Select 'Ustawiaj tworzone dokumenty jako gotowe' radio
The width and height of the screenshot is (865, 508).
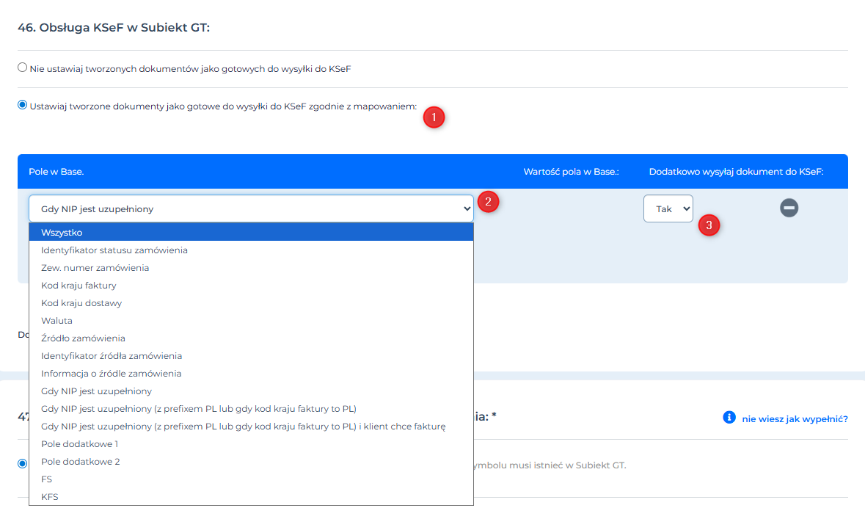(x=22, y=105)
